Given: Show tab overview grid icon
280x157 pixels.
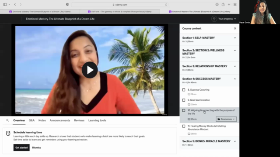Looking at the screenshot, I should coord(235,4).
